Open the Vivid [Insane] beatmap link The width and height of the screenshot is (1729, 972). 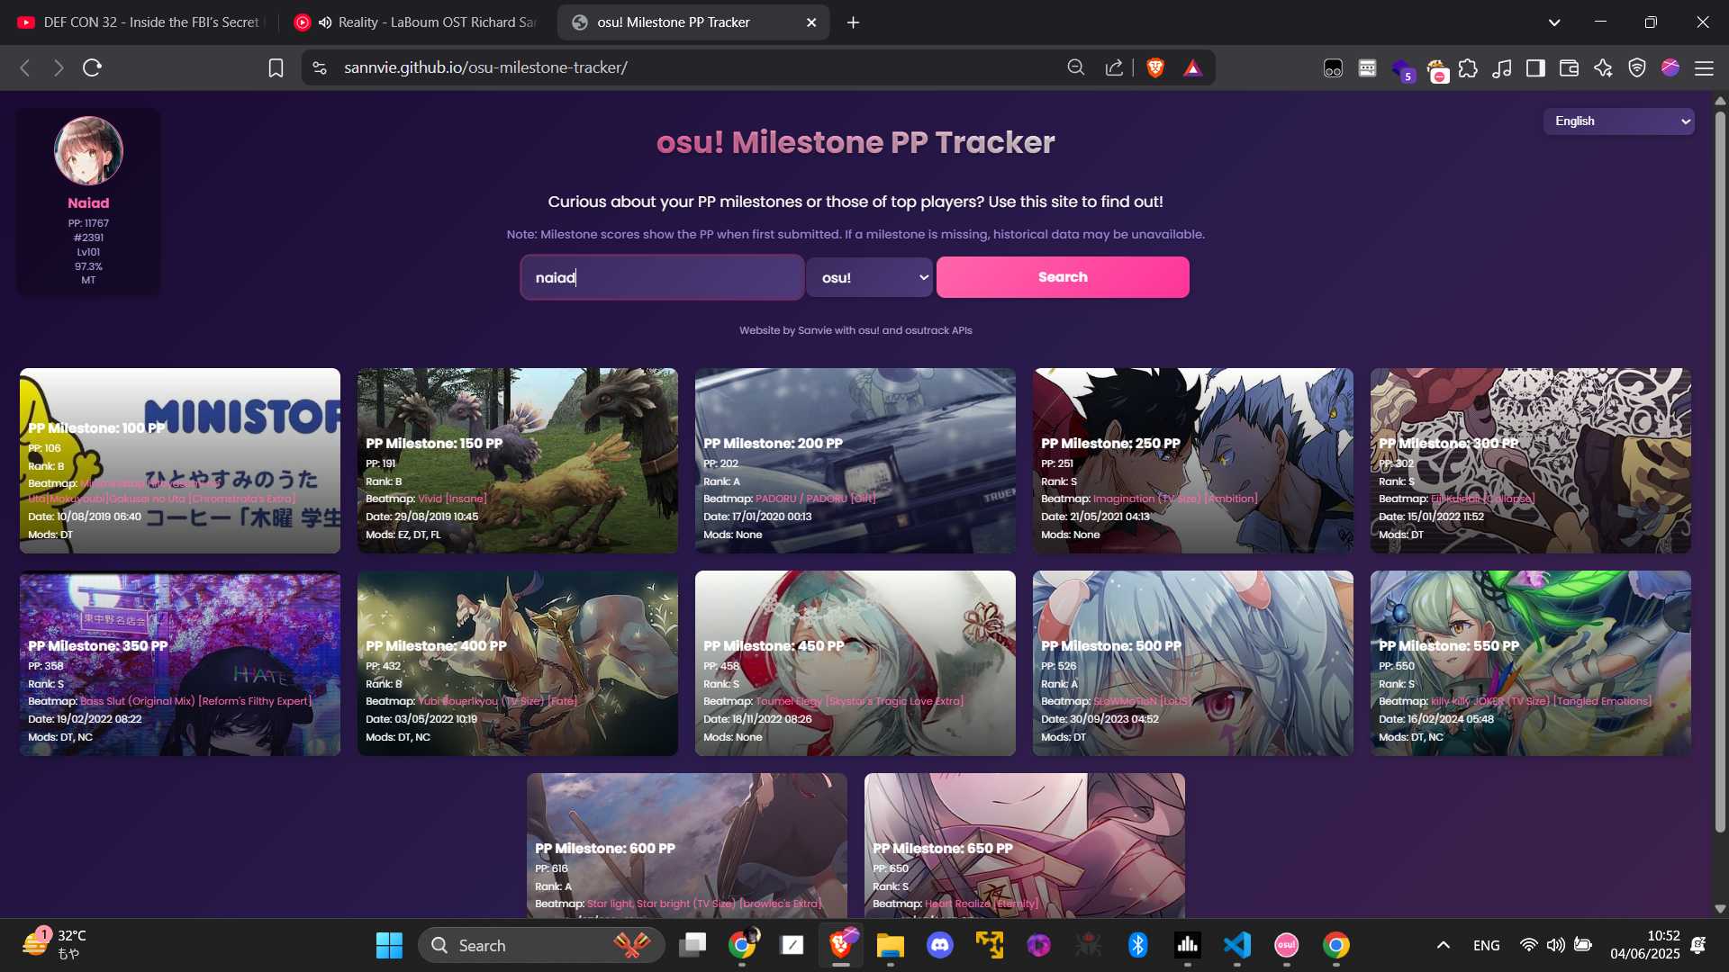point(452,499)
